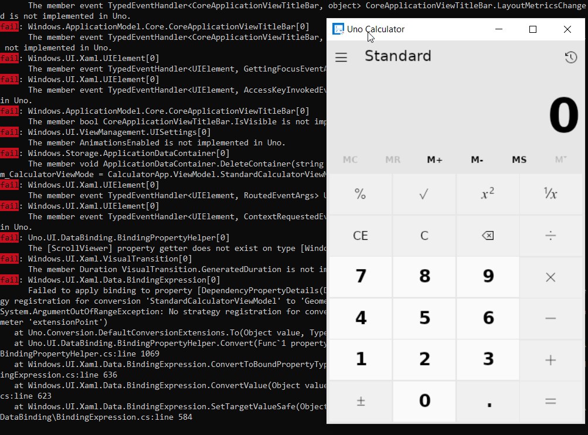Click the percent key
Viewport: 588px width, 435px height.
click(x=361, y=194)
